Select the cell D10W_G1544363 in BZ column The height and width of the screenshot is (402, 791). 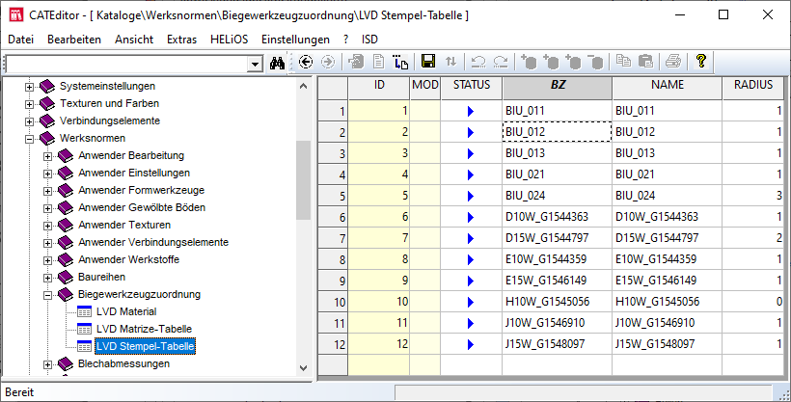[557, 217]
